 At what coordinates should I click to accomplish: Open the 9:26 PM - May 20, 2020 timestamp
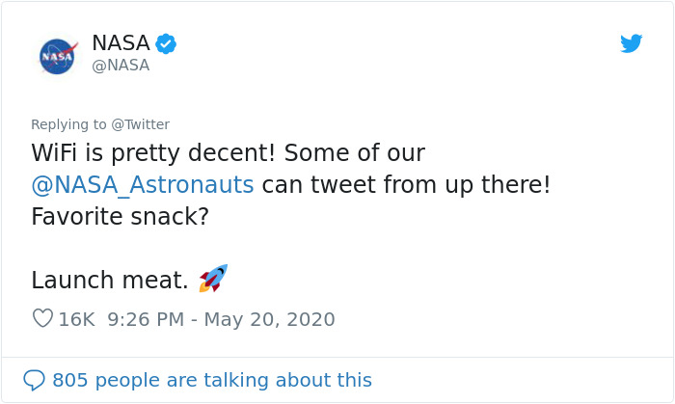(x=221, y=319)
